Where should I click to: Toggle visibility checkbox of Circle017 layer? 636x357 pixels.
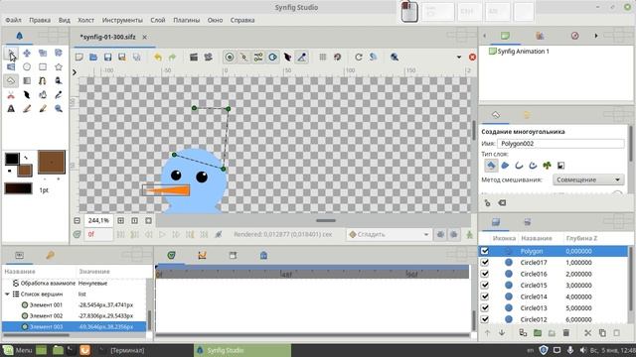point(485,262)
